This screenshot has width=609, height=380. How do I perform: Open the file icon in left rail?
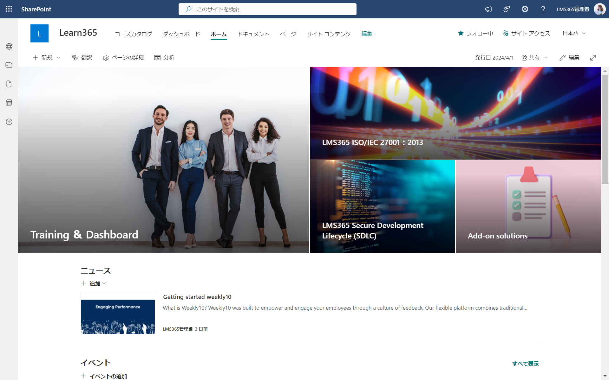(9, 84)
